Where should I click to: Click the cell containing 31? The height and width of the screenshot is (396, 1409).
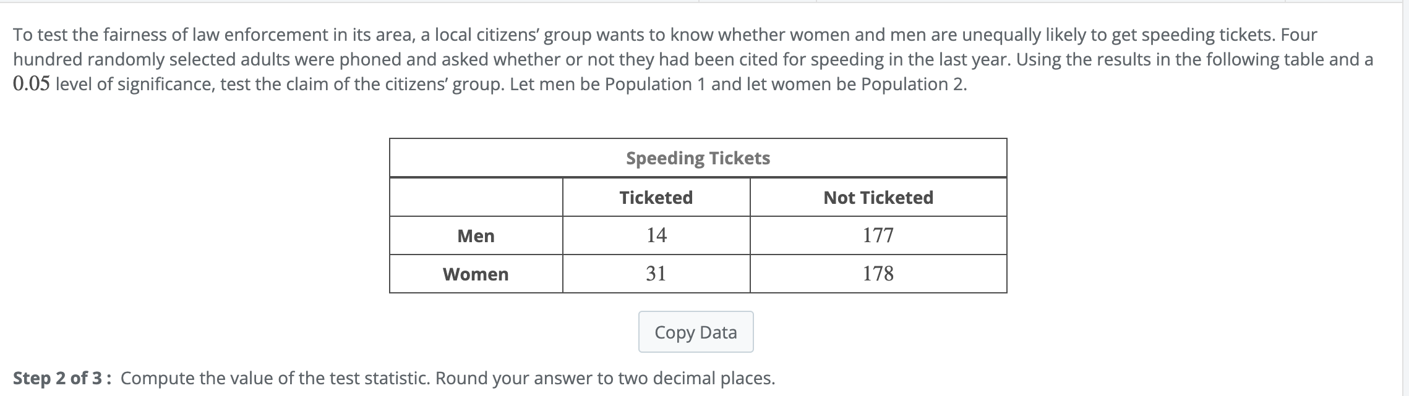(x=656, y=274)
